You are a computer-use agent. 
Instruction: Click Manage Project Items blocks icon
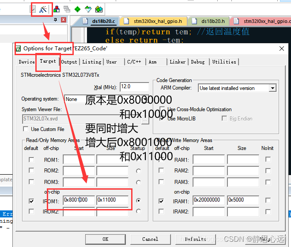tap(57, 9)
